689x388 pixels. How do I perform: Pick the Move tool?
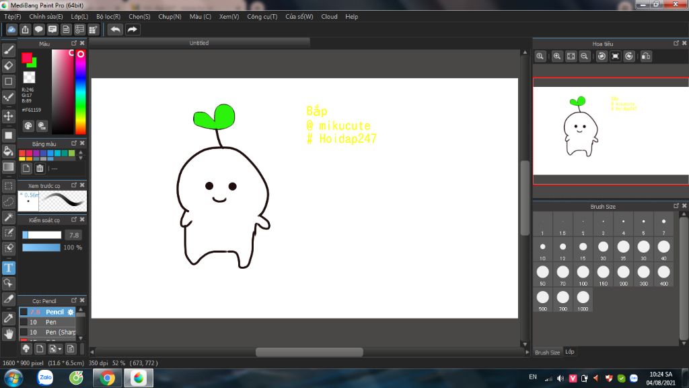click(9, 116)
